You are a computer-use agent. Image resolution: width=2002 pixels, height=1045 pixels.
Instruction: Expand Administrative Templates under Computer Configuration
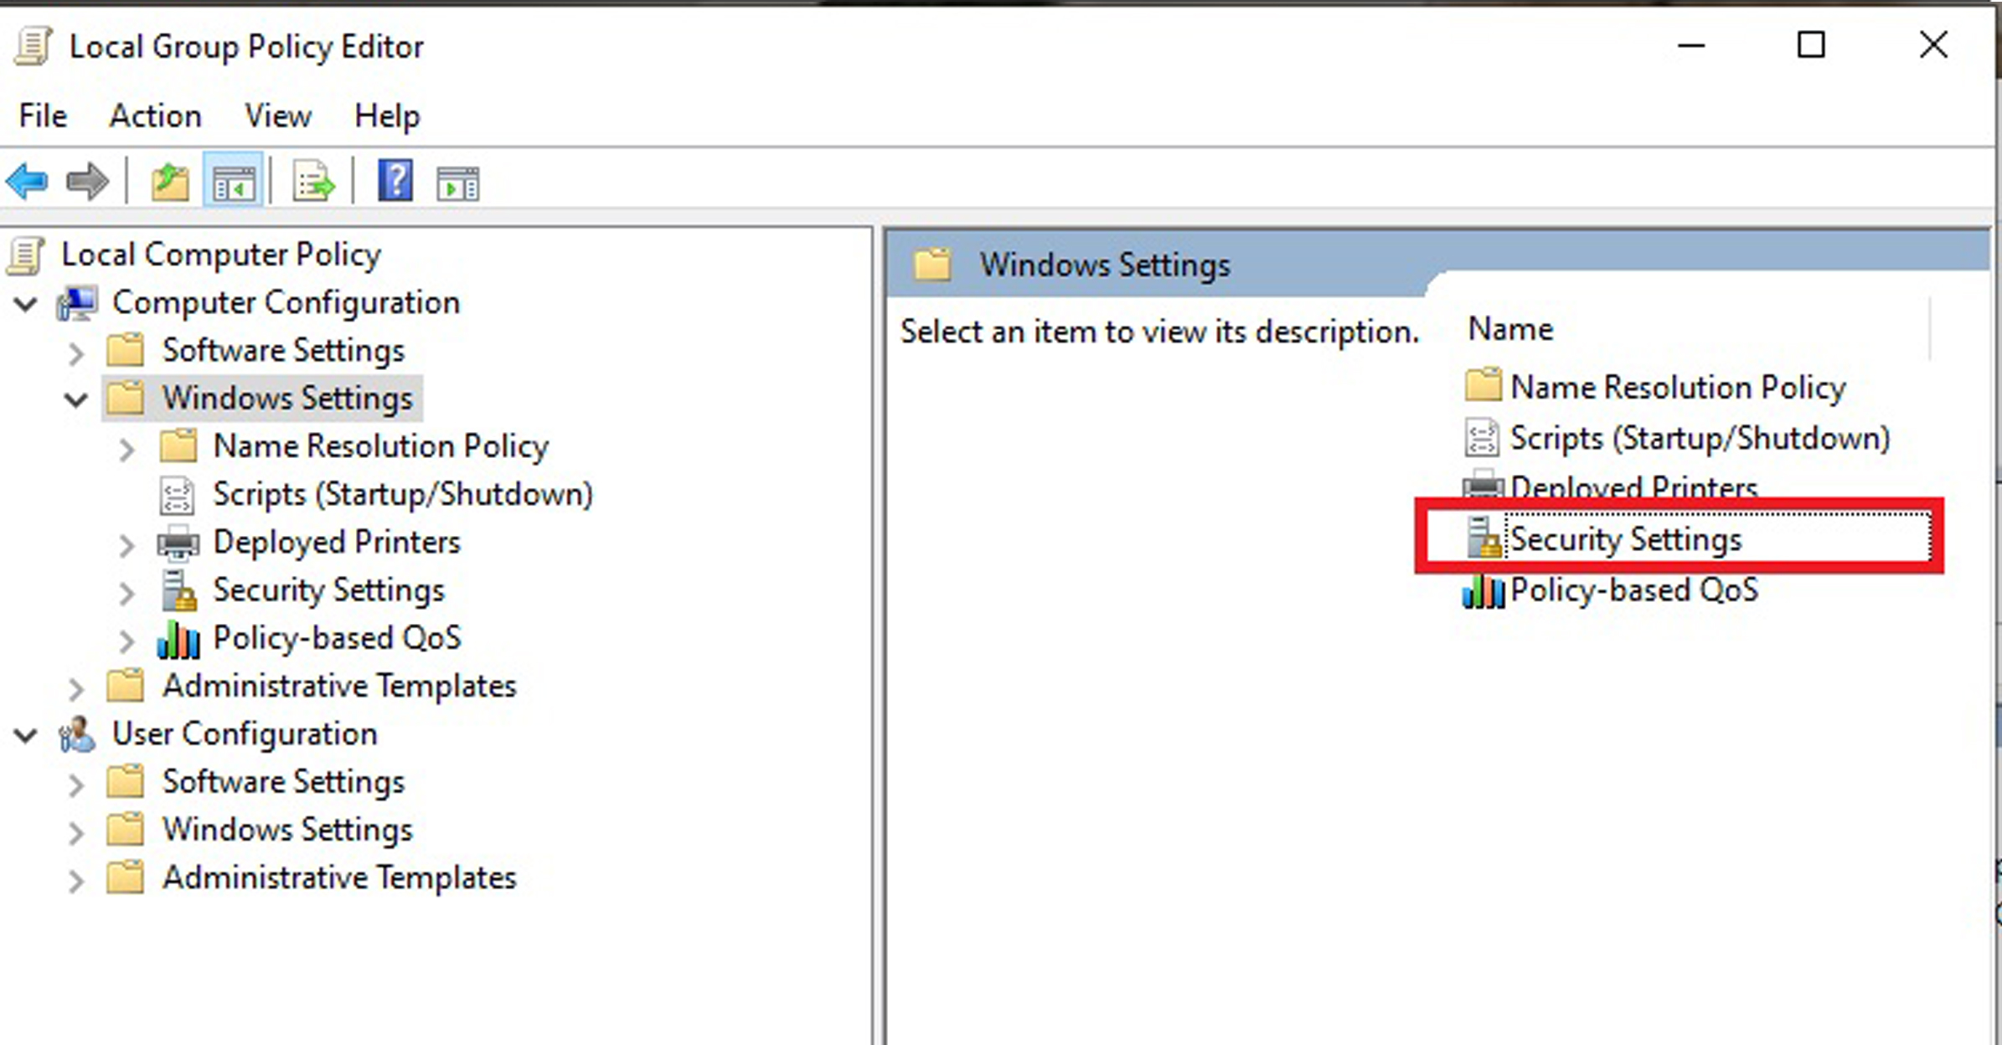pos(76,688)
